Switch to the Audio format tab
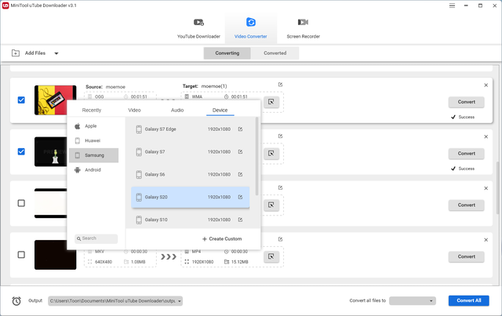 tap(177, 111)
